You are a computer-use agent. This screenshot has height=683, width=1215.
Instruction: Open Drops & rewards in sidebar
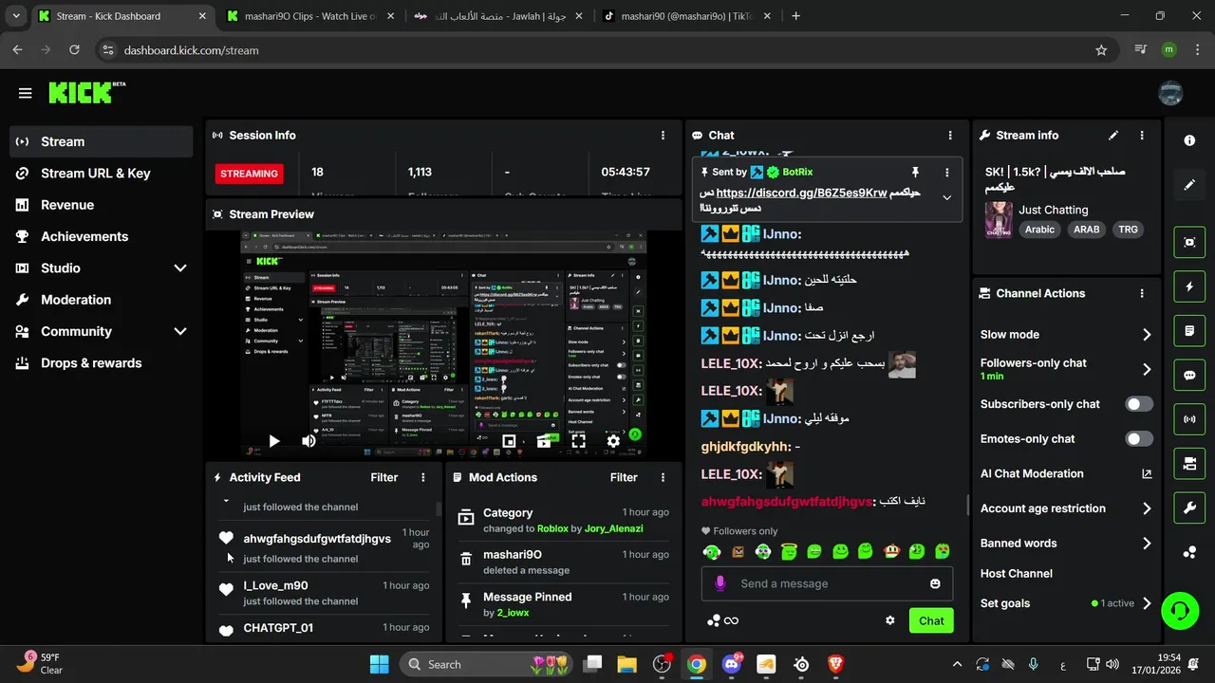(x=101, y=363)
